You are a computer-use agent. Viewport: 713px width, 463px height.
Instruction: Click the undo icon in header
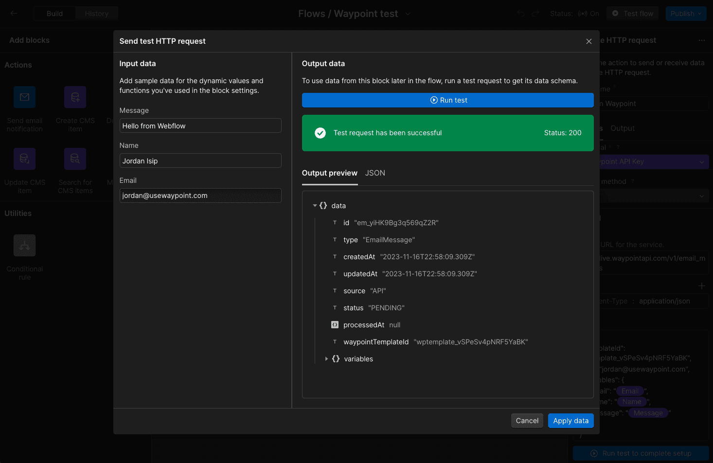click(521, 14)
